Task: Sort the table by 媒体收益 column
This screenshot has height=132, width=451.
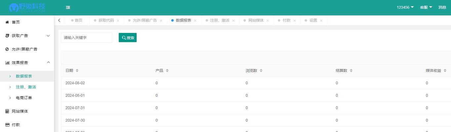Action: point(445,71)
